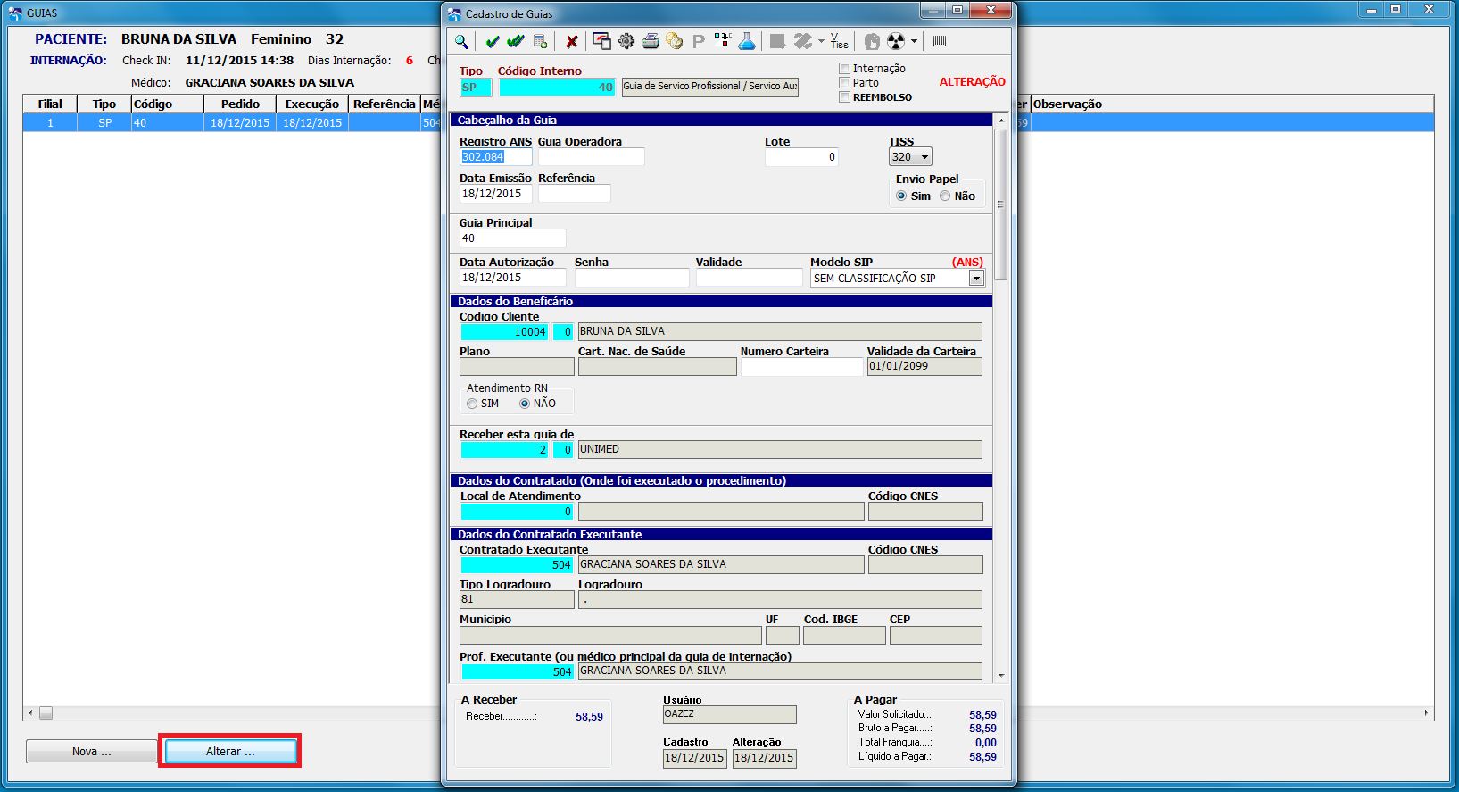Screen dimensions: 1459x792
Task: Check the Parto checkbox
Action: click(x=844, y=82)
